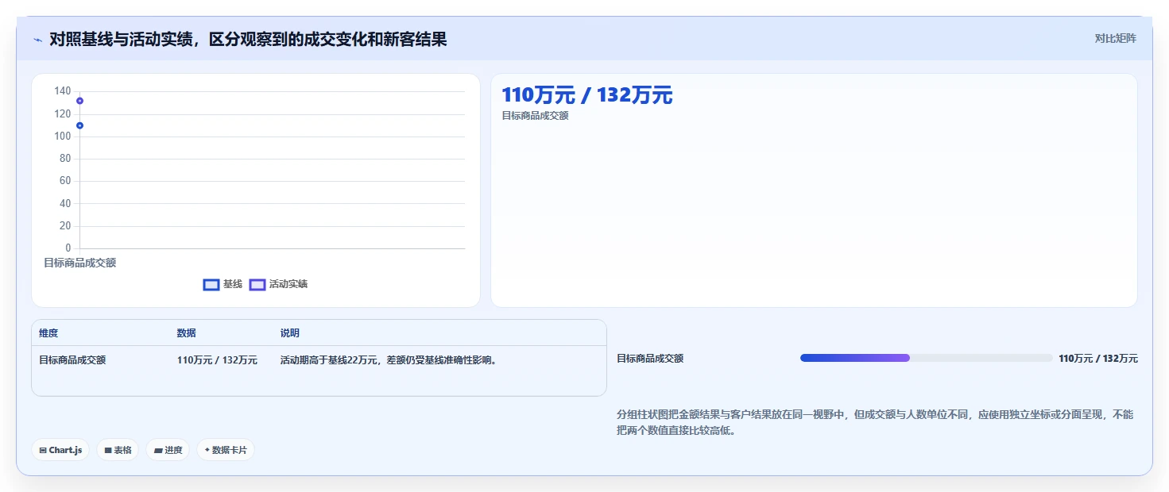This screenshot has width=1169, height=492.
Task: Click the 分组柱状图 explanatory paragraph
Action: pyautogui.click(x=875, y=423)
